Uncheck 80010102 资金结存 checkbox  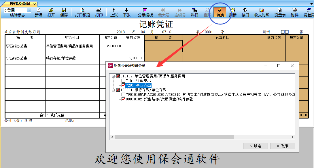point(124,99)
